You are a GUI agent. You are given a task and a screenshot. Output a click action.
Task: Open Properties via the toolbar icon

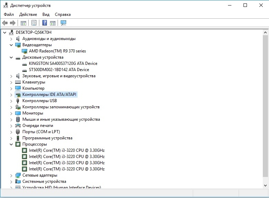click(34, 23)
